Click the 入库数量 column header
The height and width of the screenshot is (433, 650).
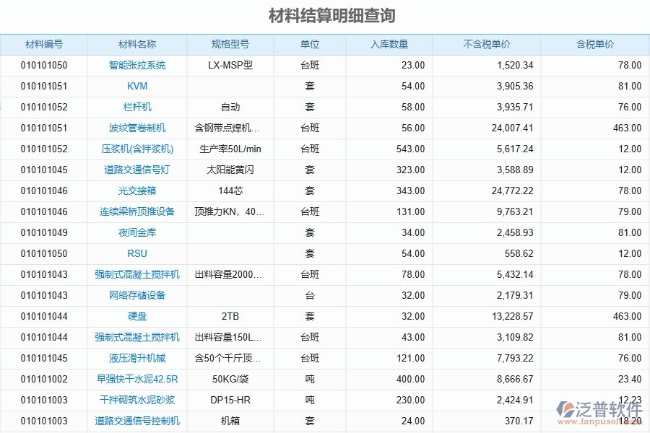pyautogui.click(x=388, y=44)
